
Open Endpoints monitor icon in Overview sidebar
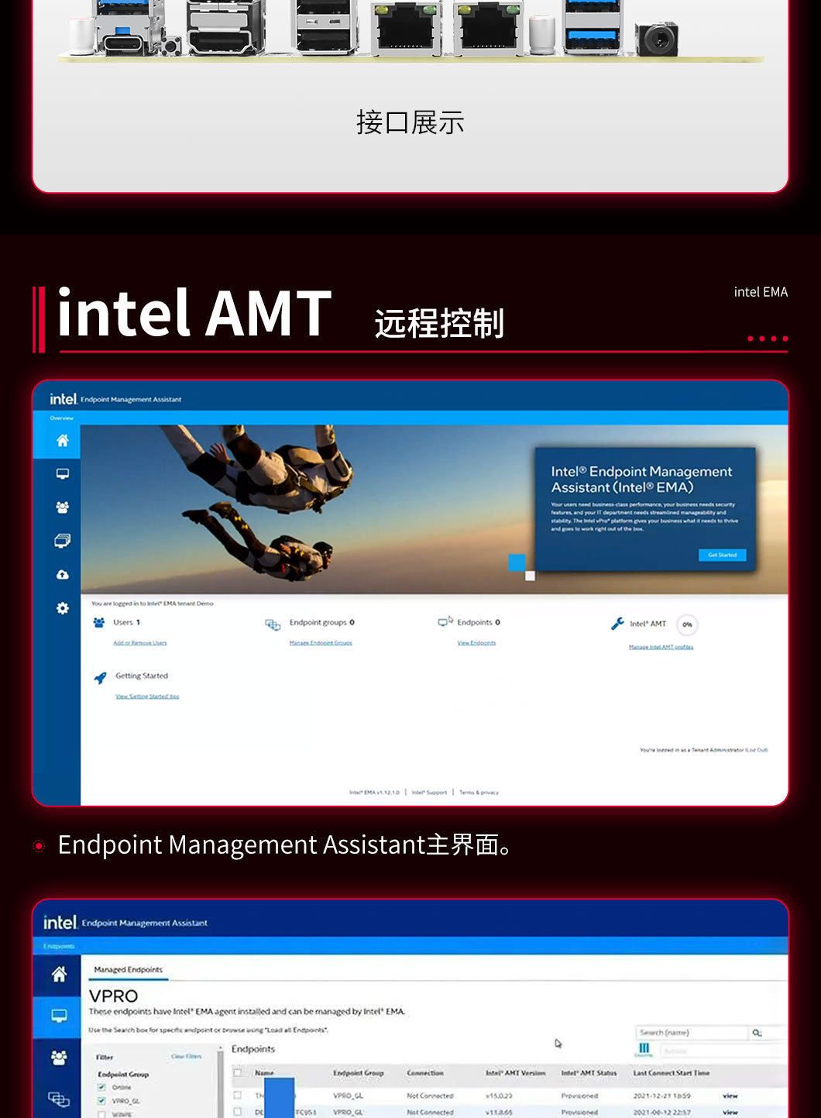[63, 473]
